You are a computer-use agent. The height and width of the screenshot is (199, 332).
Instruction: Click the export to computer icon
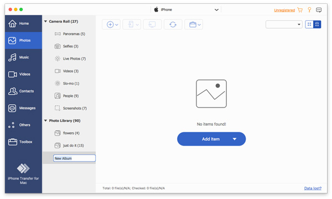point(152,24)
